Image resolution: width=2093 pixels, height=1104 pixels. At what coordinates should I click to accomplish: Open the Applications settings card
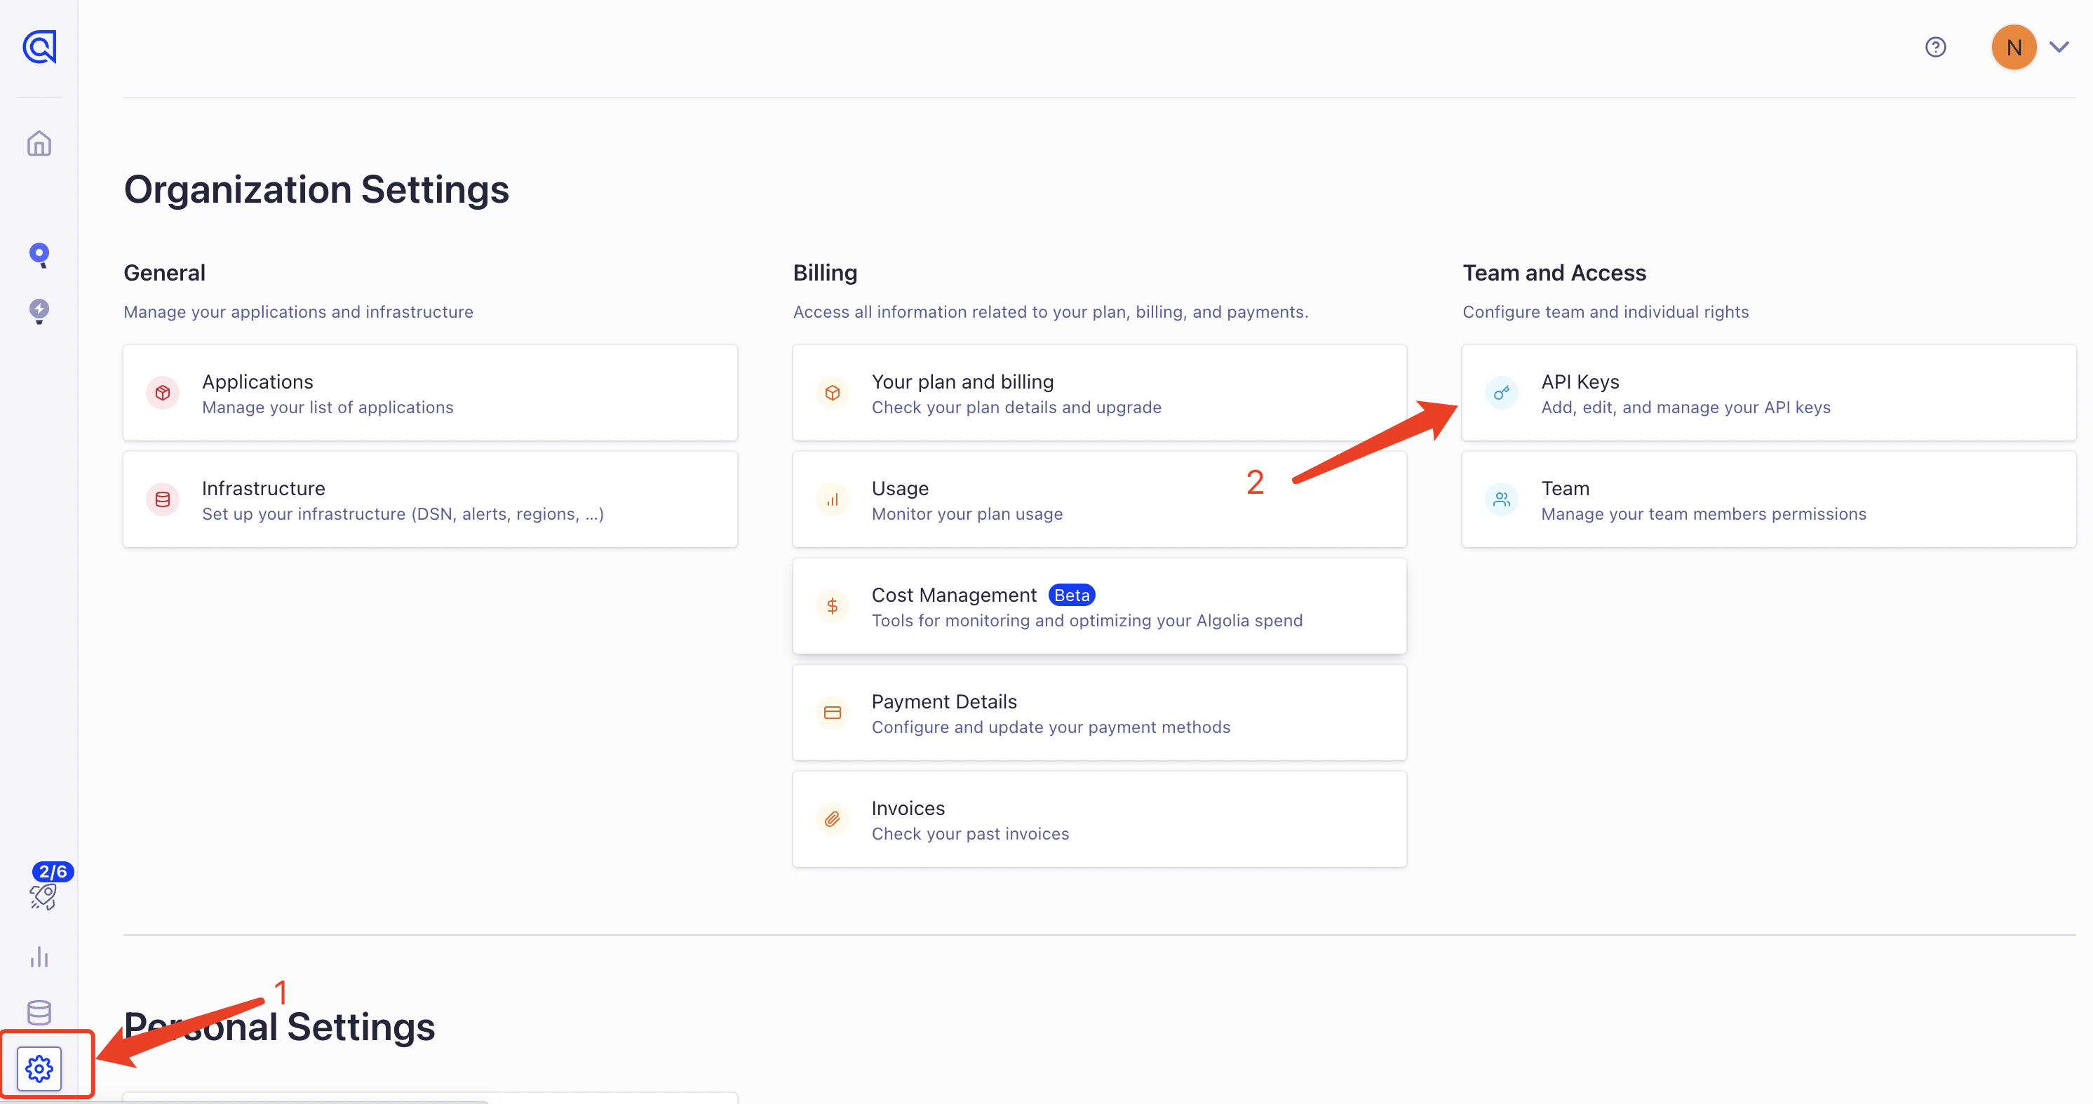(x=430, y=393)
